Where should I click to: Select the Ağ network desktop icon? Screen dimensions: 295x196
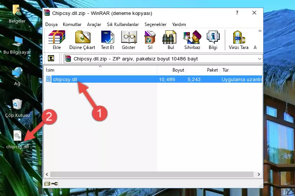(x=17, y=77)
